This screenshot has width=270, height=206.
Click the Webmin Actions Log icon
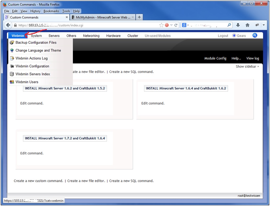coord(12,58)
